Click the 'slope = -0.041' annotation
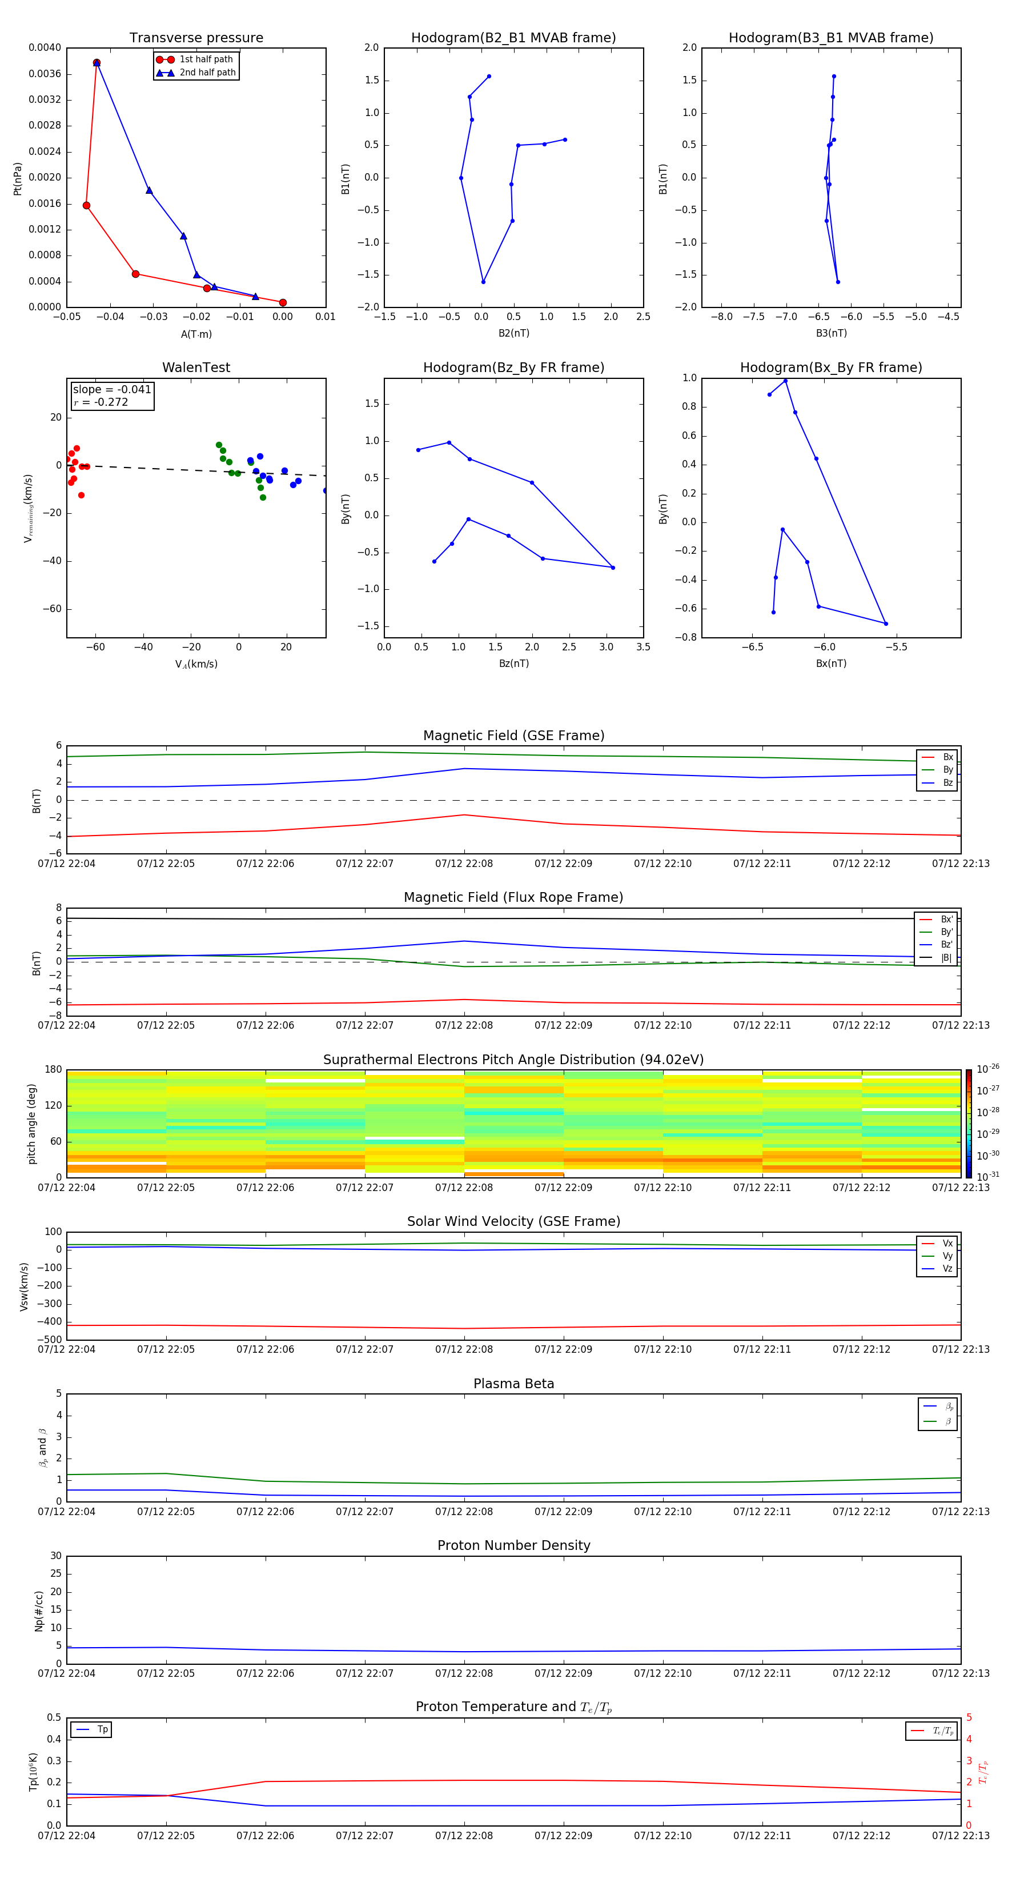 click(x=112, y=390)
